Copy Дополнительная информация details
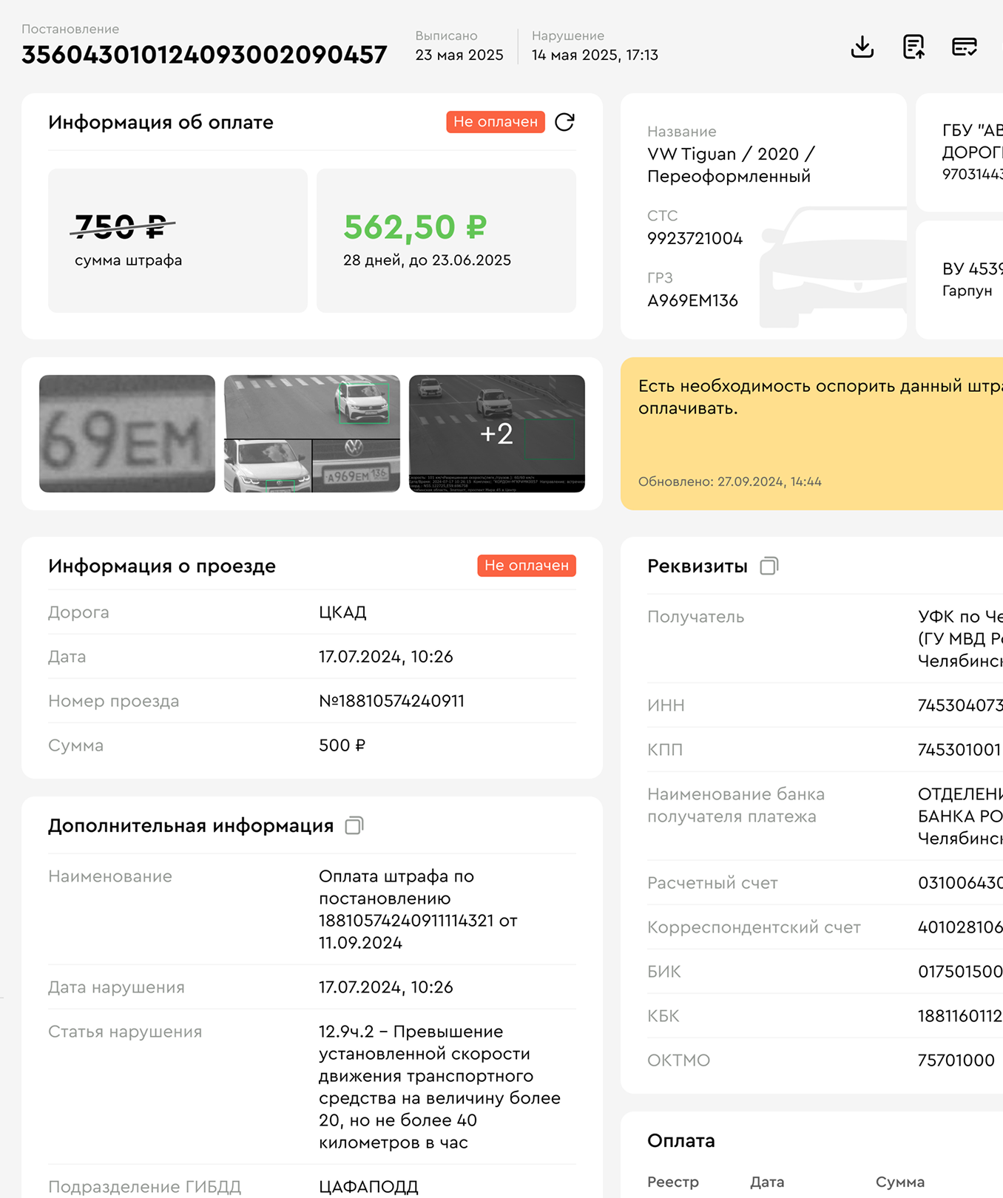The image size is (1003, 1198). [354, 826]
